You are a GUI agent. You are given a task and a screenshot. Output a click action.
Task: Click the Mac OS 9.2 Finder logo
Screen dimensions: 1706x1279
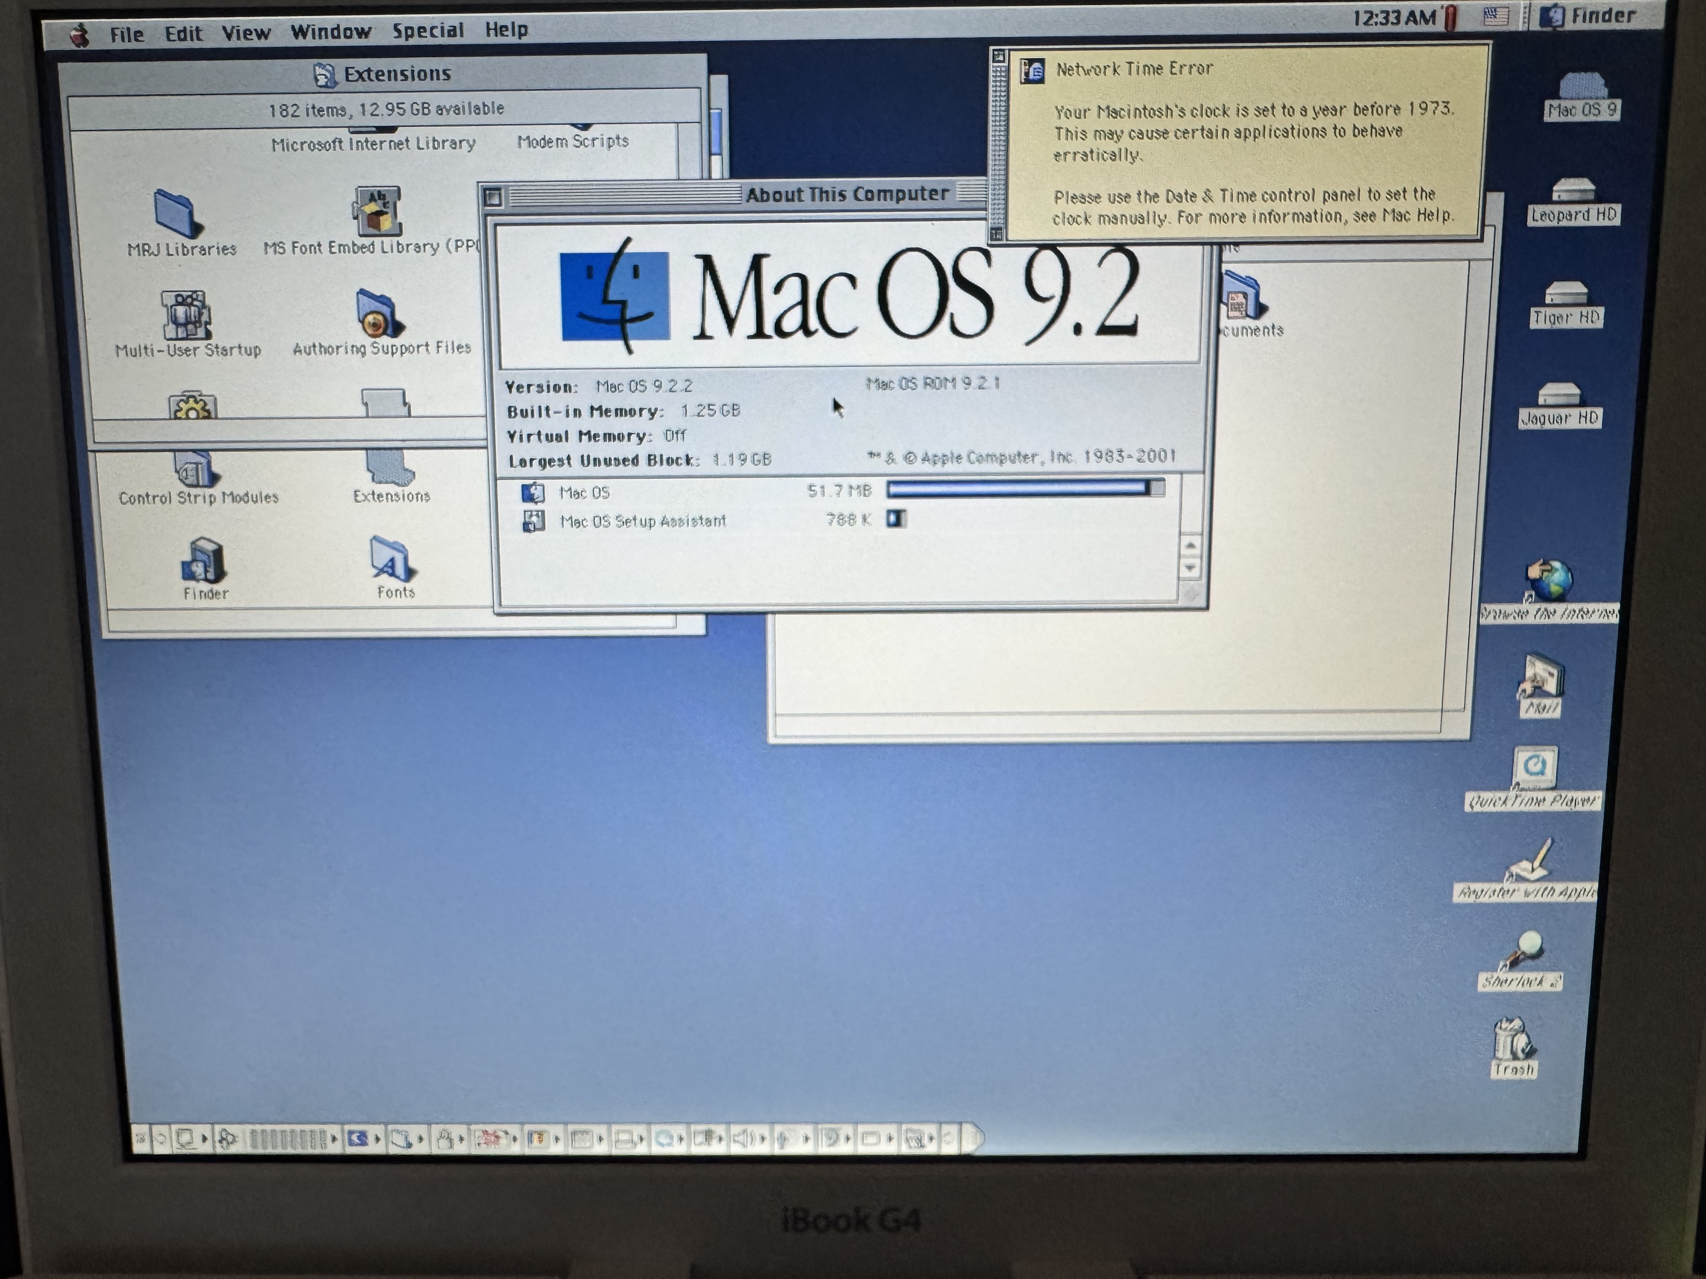tap(615, 295)
